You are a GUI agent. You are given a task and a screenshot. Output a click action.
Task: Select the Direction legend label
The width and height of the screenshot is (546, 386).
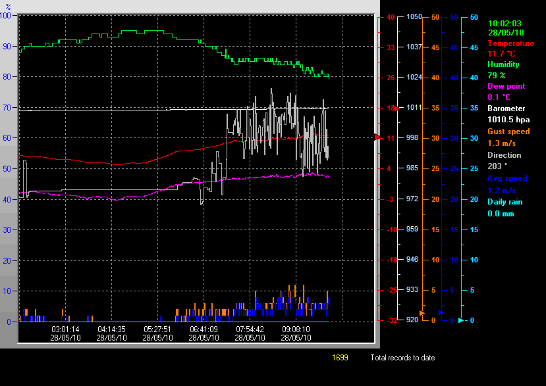pyautogui.click(x=505, y=155)
